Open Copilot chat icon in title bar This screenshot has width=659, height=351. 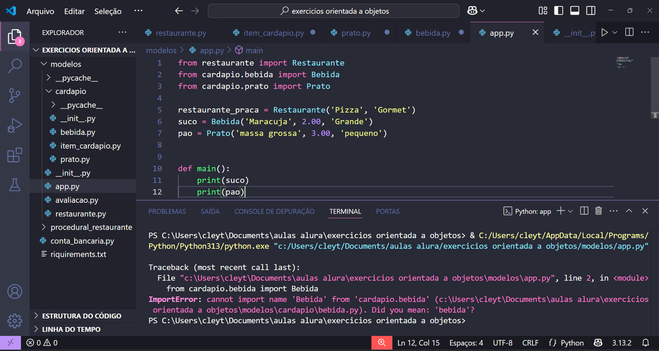[472, 11]
